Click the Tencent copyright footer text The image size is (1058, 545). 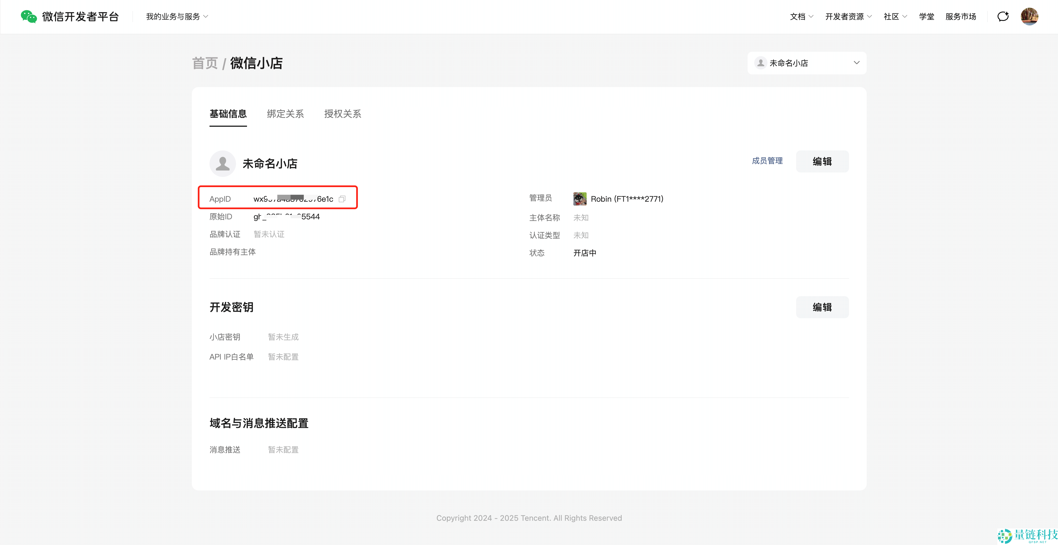529,518
